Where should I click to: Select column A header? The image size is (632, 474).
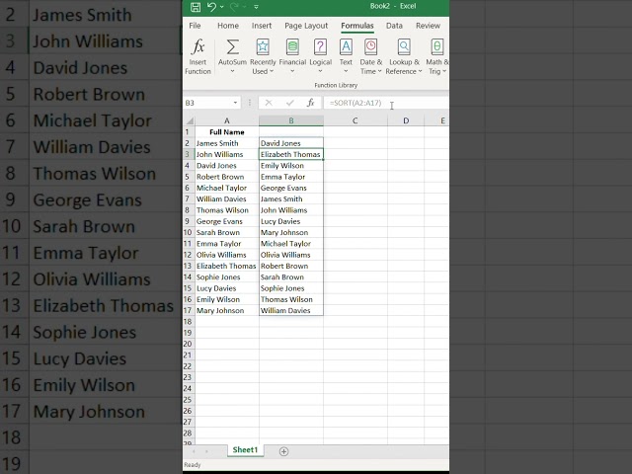[x=227, y=120]
